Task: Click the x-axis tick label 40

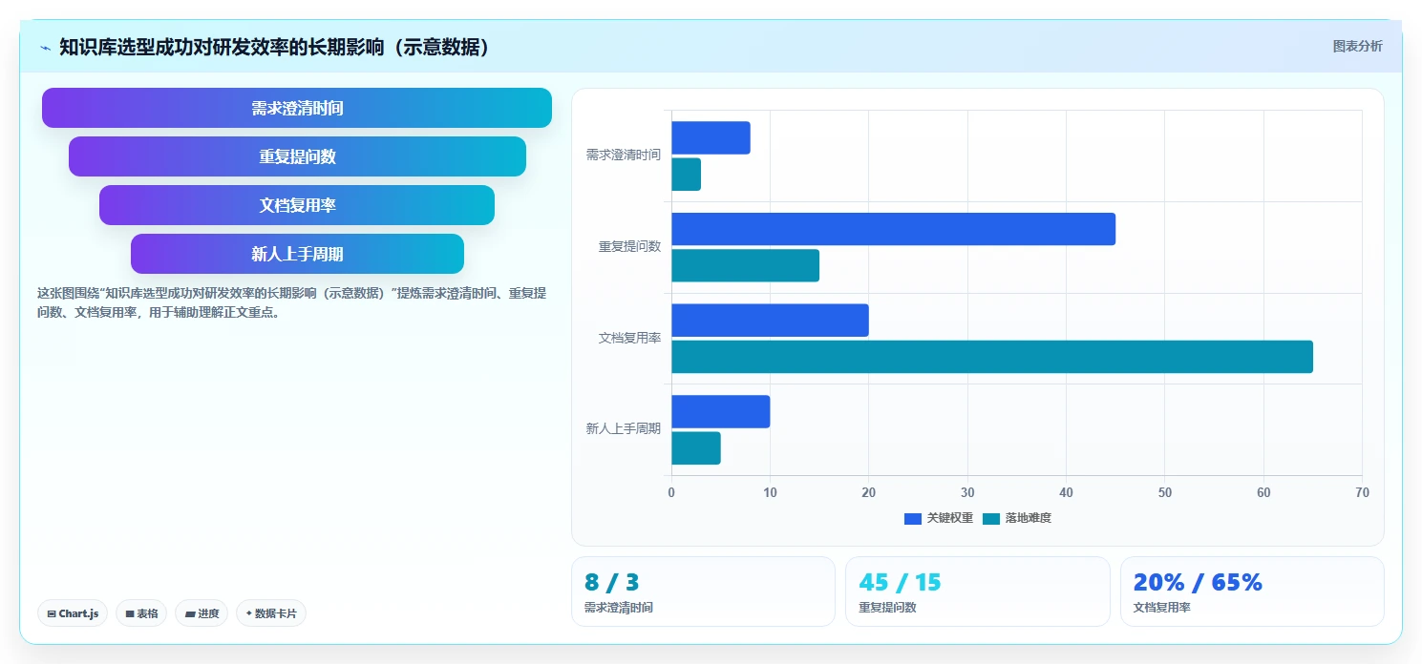Action: click(x=1066, y=492)
